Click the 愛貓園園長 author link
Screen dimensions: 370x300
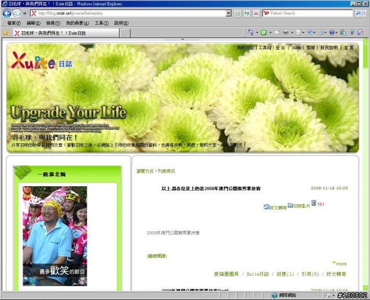(x=226, y=274)
